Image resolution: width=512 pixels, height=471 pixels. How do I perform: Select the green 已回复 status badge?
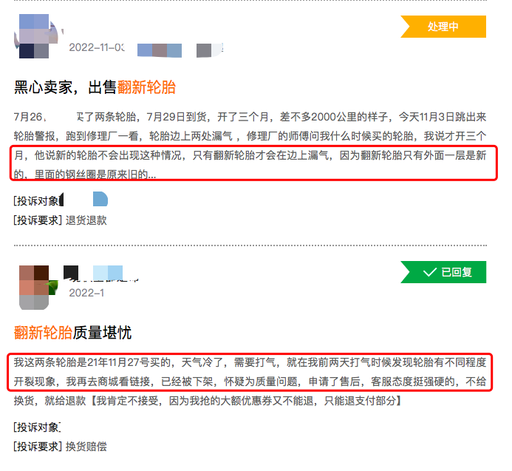click(x=443, y=272)
